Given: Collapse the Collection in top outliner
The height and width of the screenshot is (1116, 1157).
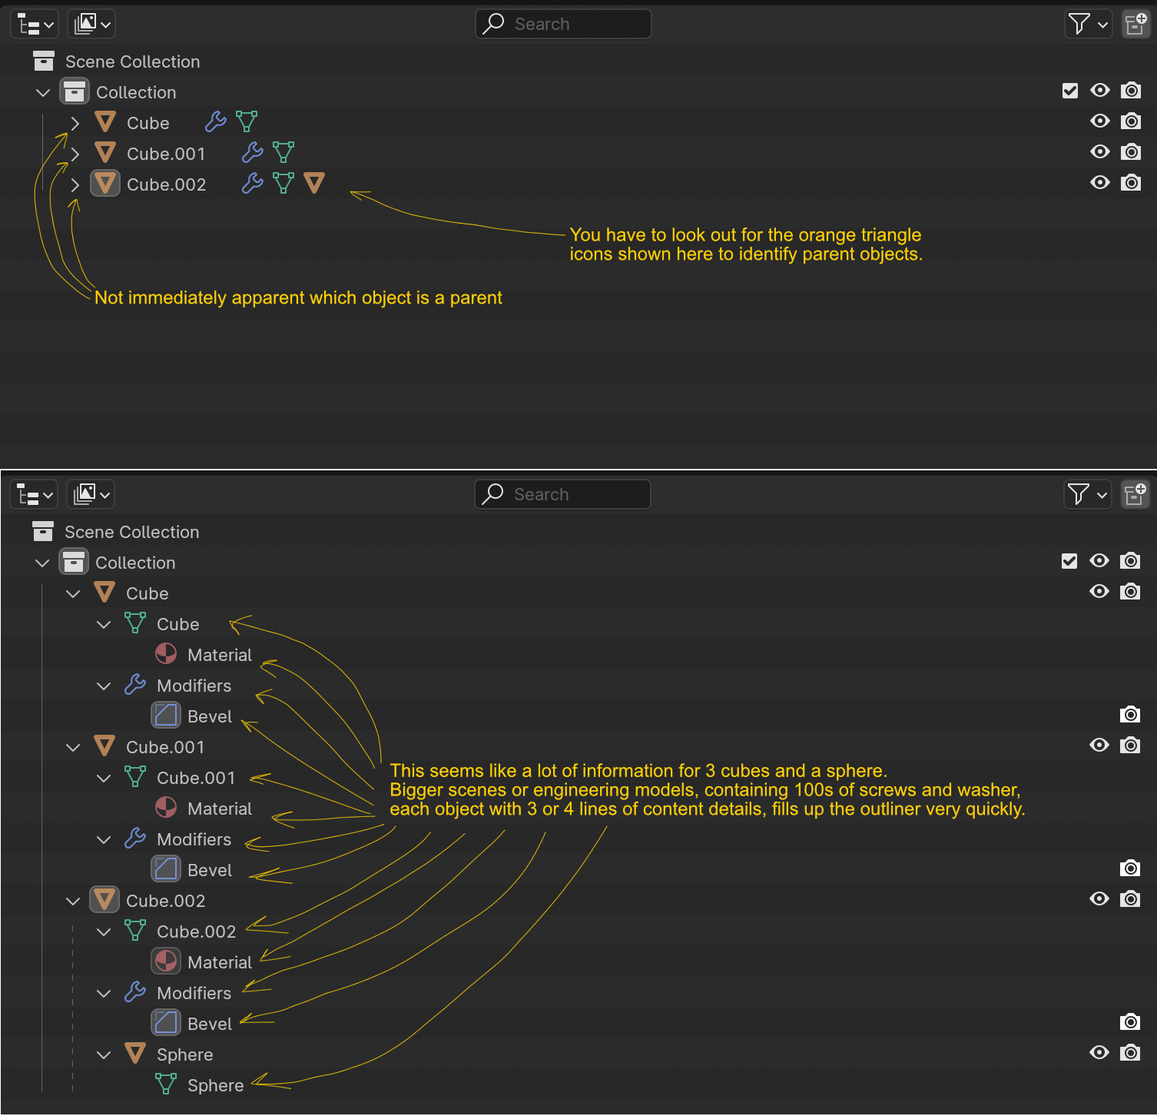Looking at the screenshot, I should (43, 92).
